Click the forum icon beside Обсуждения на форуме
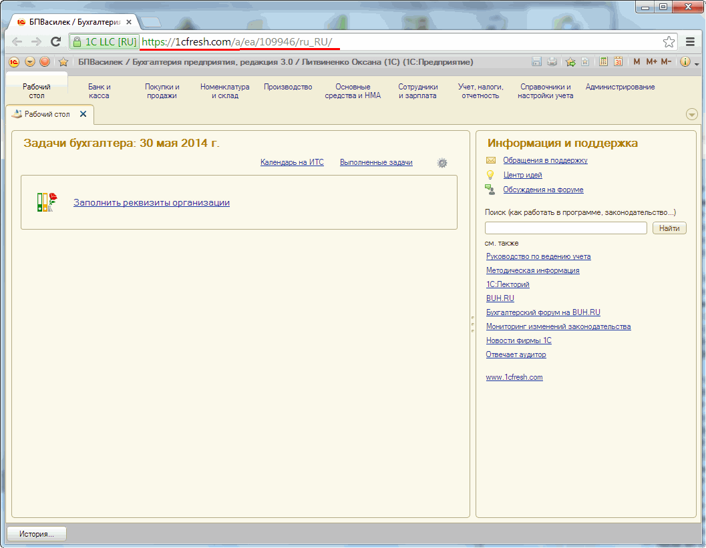Viewport: 706px width, 548px height. 490,190
